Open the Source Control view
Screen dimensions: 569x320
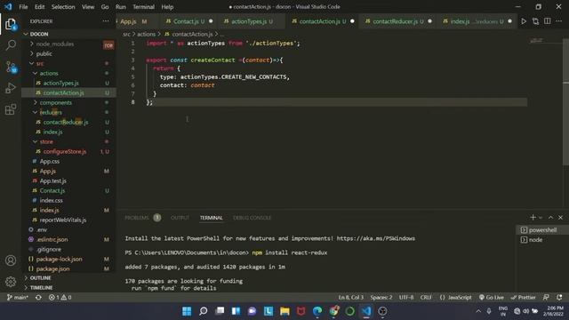[11, 67]
